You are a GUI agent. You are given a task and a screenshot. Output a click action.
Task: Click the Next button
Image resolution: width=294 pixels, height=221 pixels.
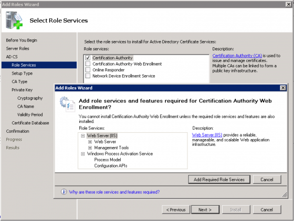[205, 209]
